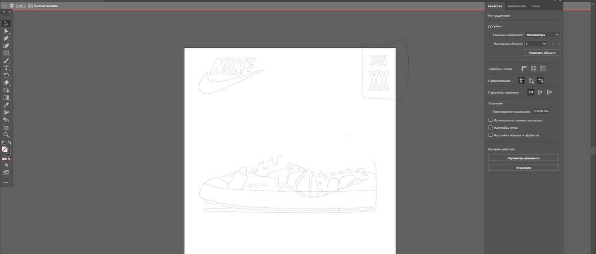Click the Изменить области button
The image size is (596, 254).
click(542, 52)
